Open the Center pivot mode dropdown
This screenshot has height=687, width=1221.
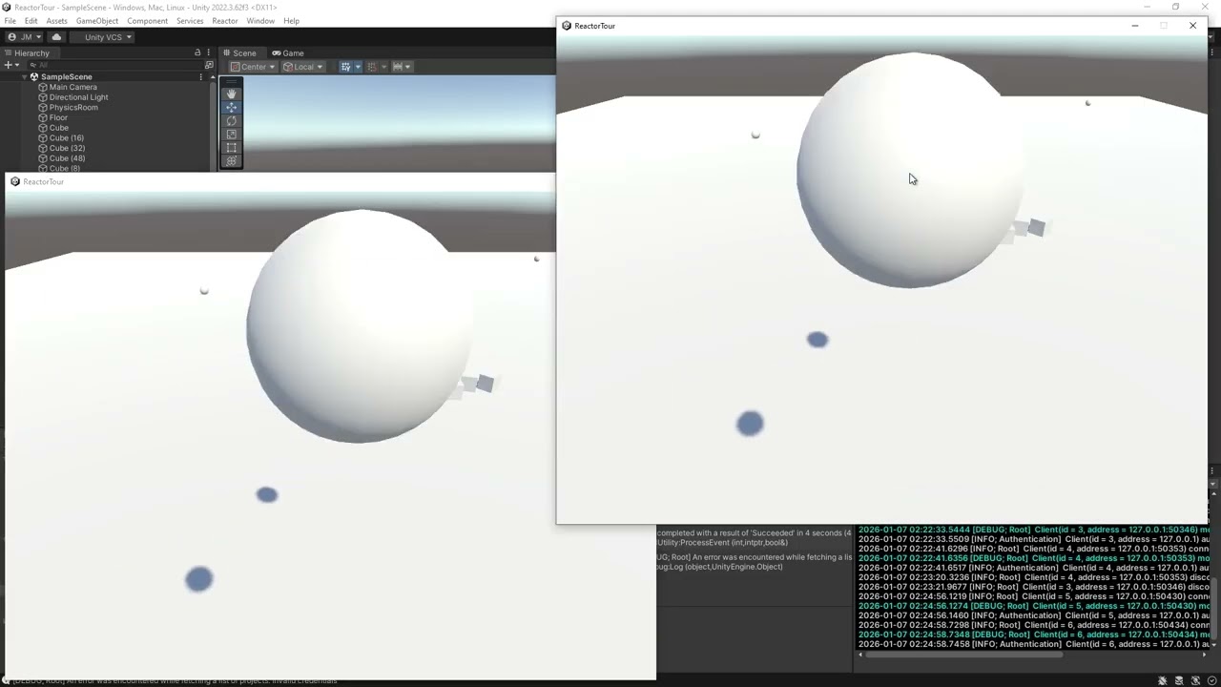253,67
